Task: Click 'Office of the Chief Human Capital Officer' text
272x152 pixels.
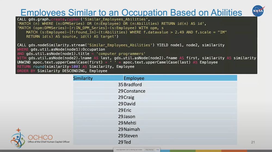Action: pyautogui.click(x=49, y=142)
